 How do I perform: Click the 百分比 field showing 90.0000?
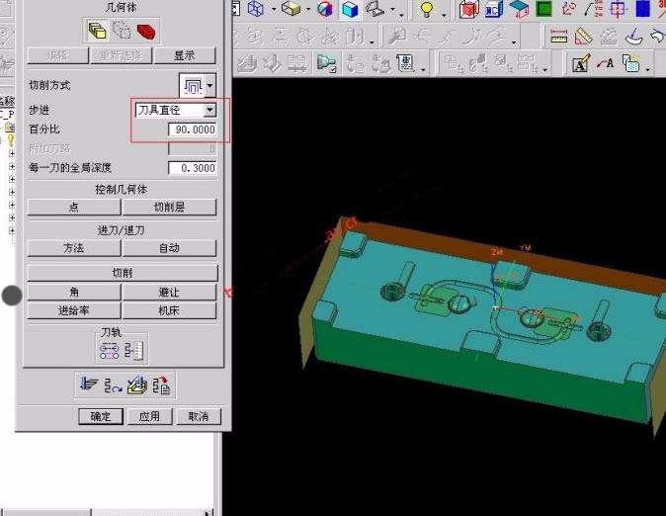click(x=193, y=129)
